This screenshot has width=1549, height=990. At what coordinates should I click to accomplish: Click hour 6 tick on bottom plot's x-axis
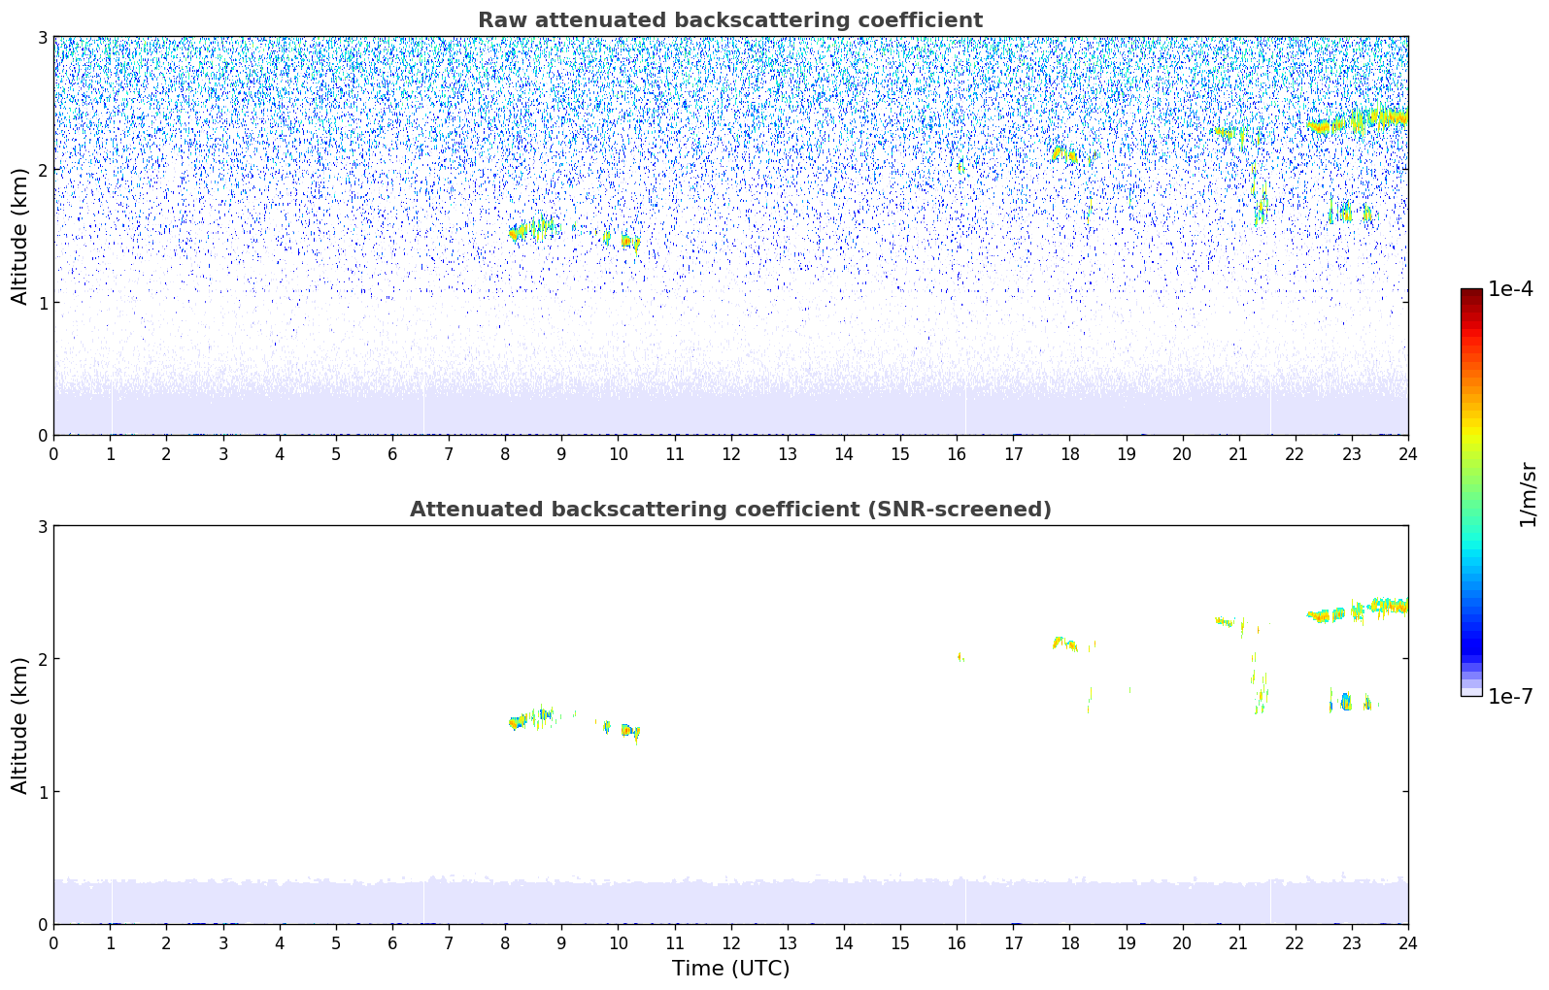(x=392, y=942)
